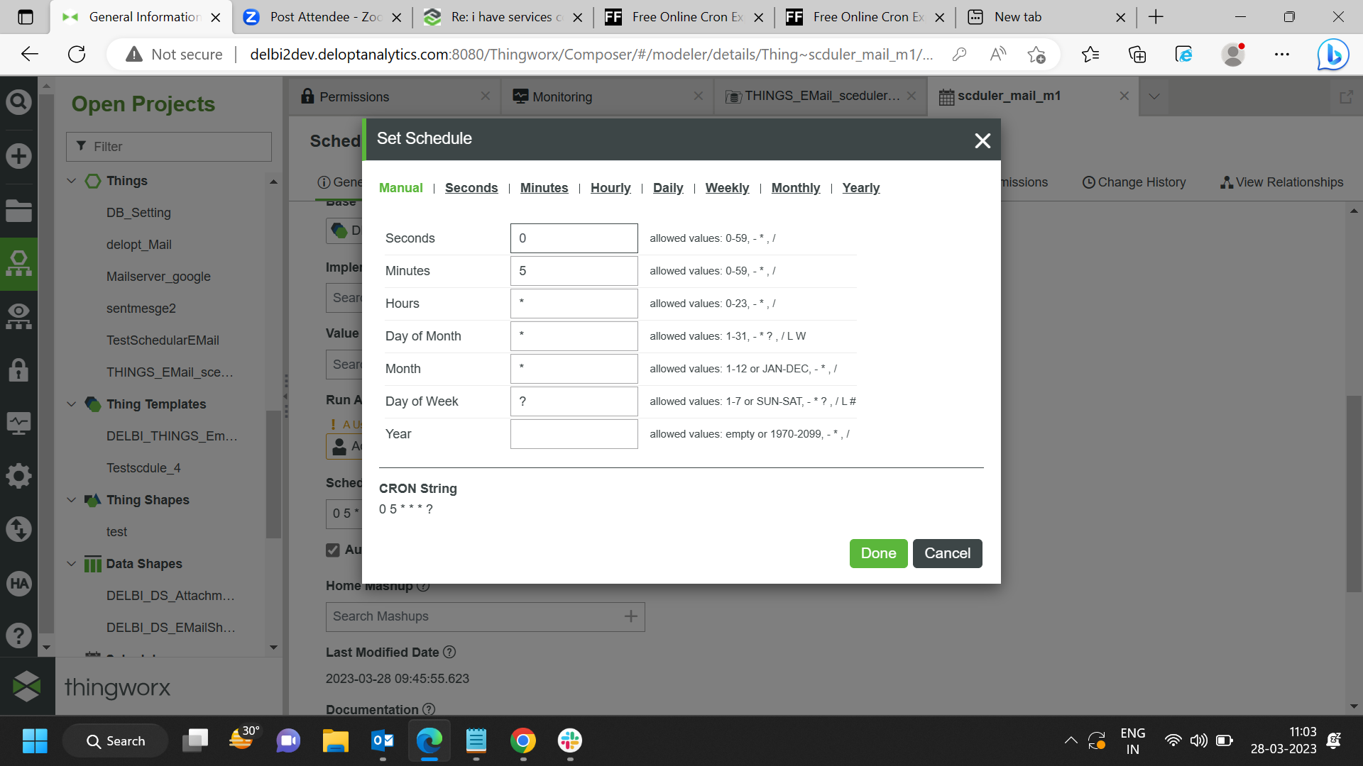Open Change History

click(x=1134, y=182)
